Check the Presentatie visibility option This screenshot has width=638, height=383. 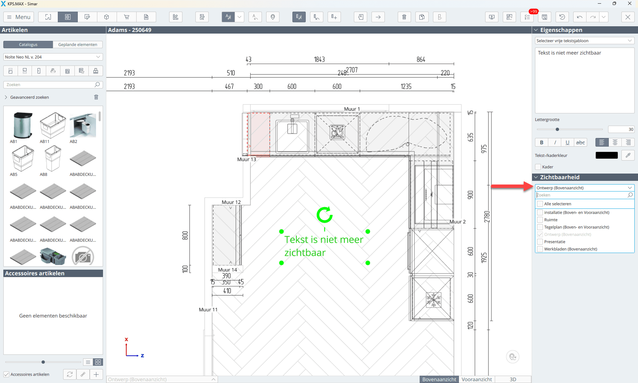click(540, 242)
